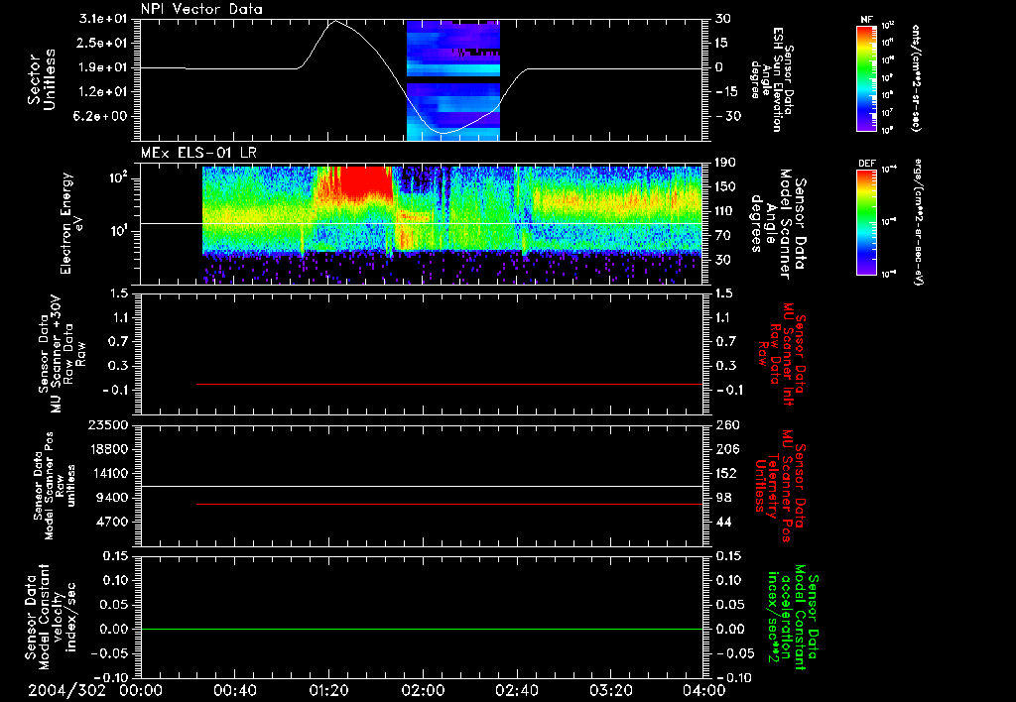Click the "2004/302" date label

tap(66, 690)
